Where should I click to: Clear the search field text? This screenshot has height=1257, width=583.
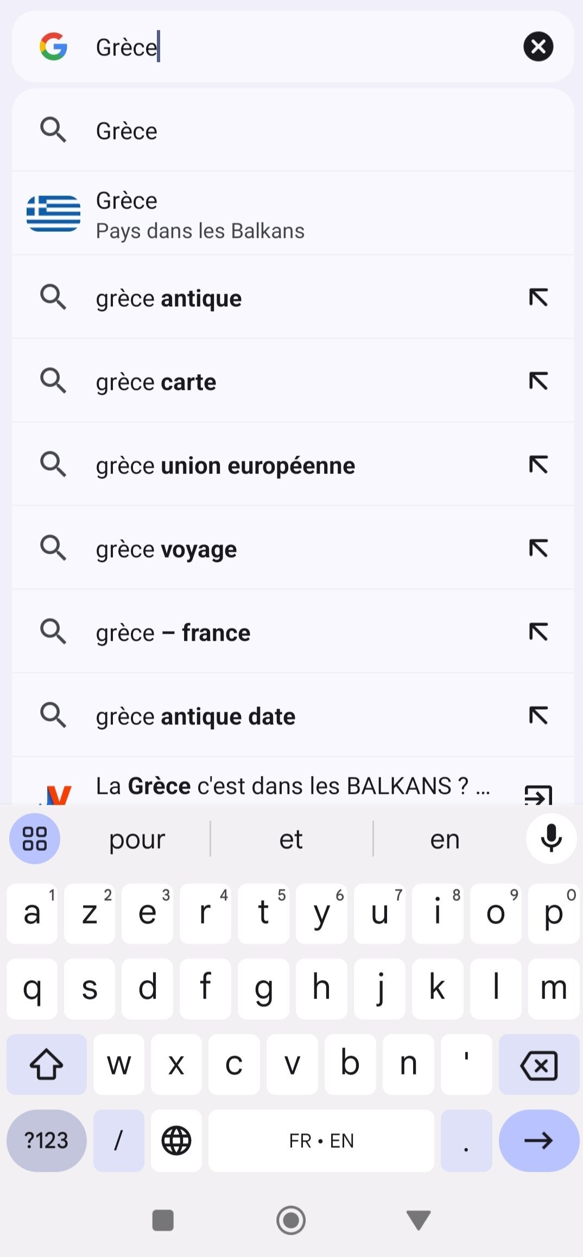pyautogui.click(x=538, y=47)
